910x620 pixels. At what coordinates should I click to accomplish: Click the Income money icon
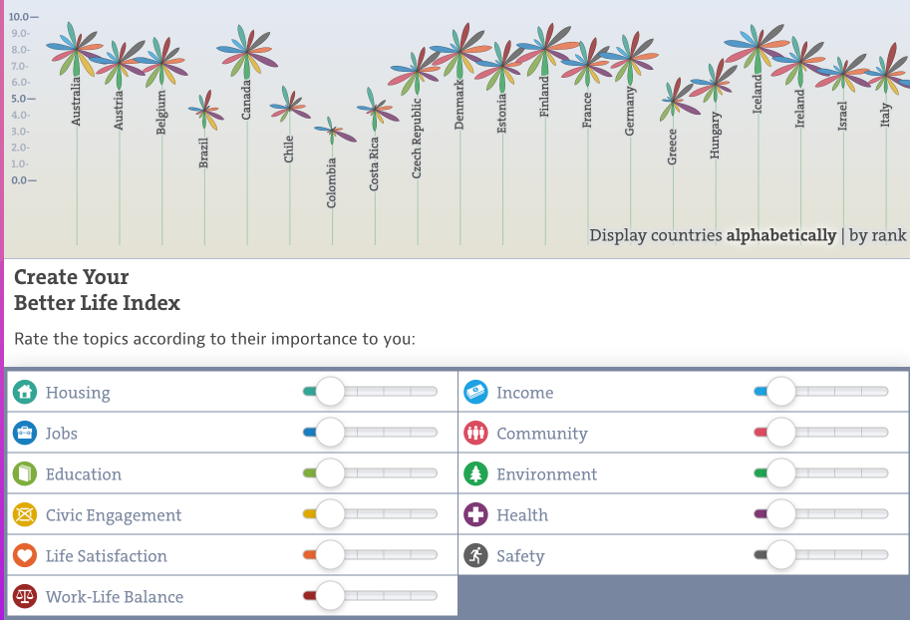476,392
